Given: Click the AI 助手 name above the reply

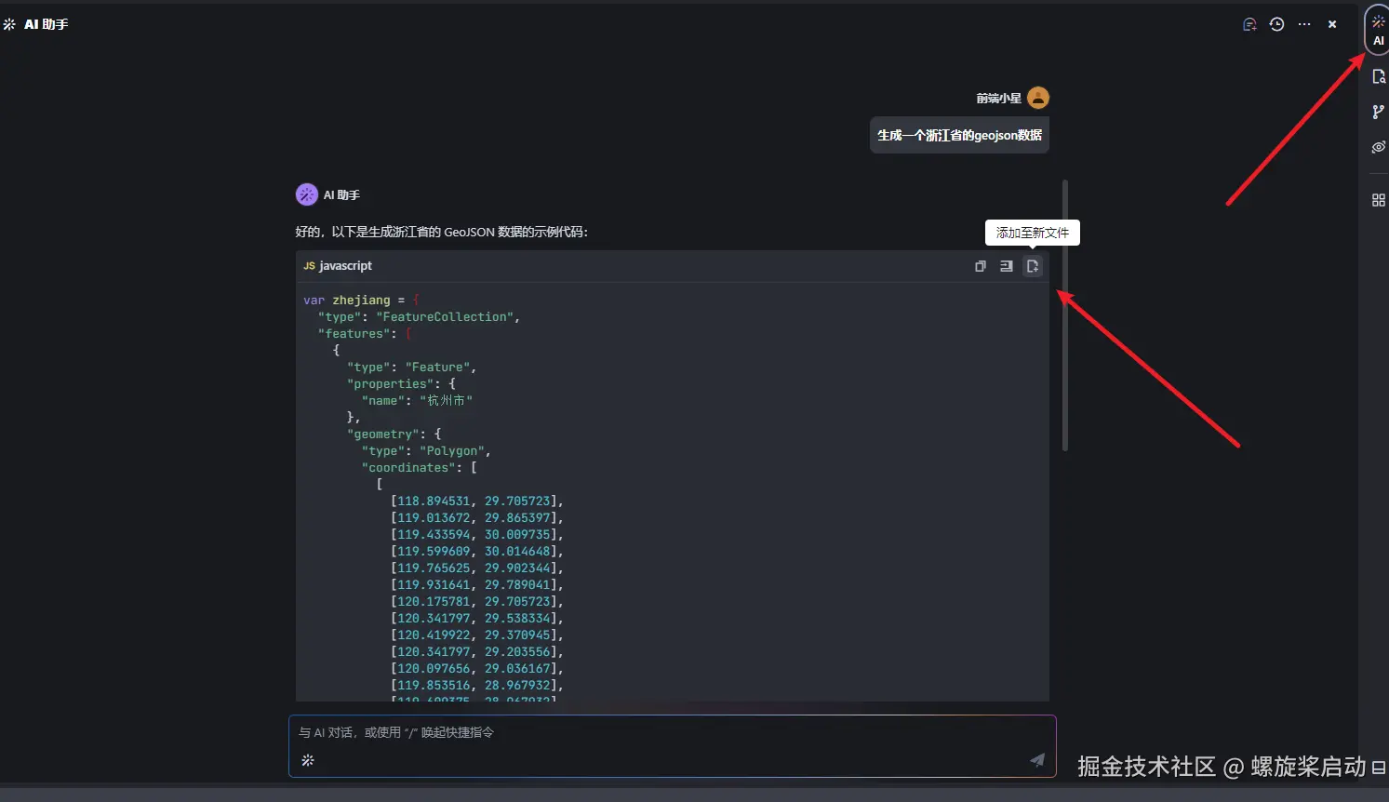Looking at the screenshot, I should (341, 195).
